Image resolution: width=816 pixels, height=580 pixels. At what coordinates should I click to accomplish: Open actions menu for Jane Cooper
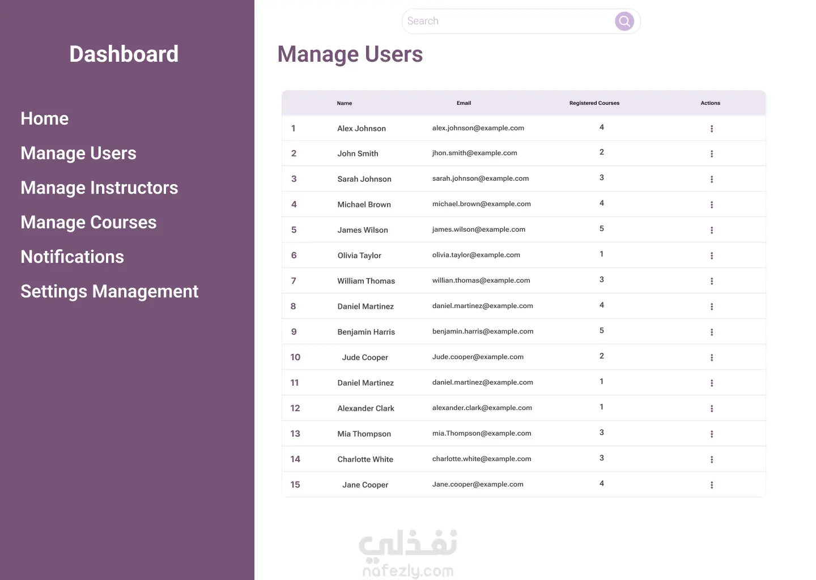click(712, 485)
